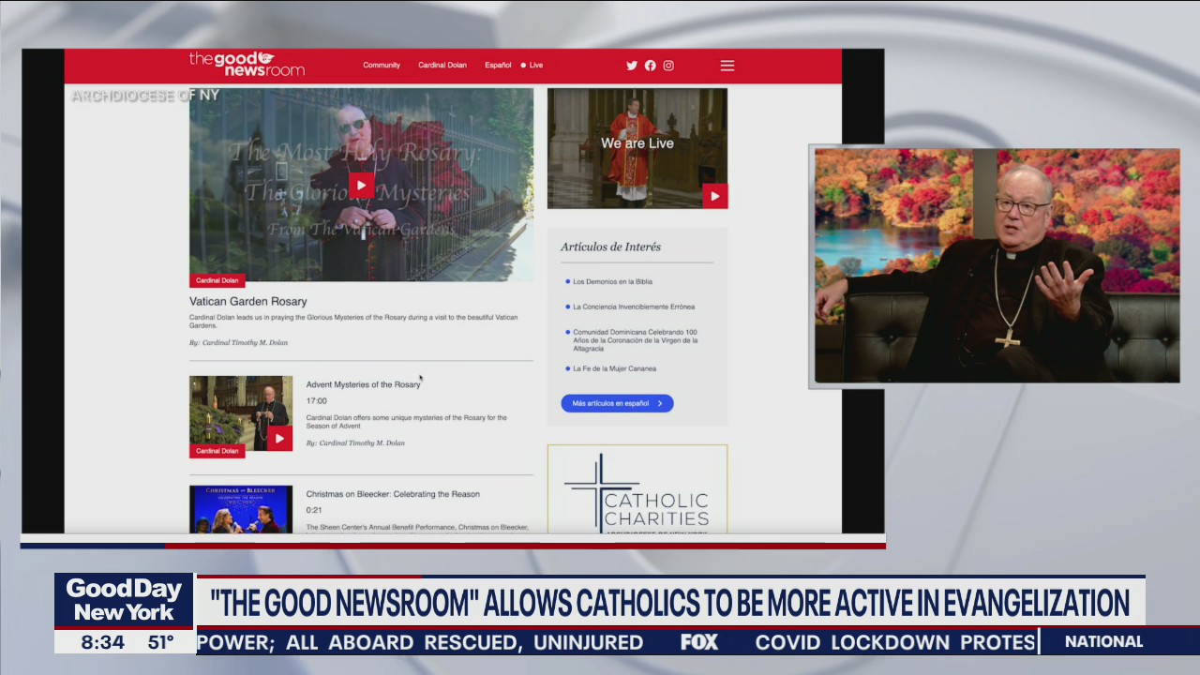Viewport: 1200px width, 675px height.
Task: Open the hamburger navigation menu
Action: [x=727, y=66]
